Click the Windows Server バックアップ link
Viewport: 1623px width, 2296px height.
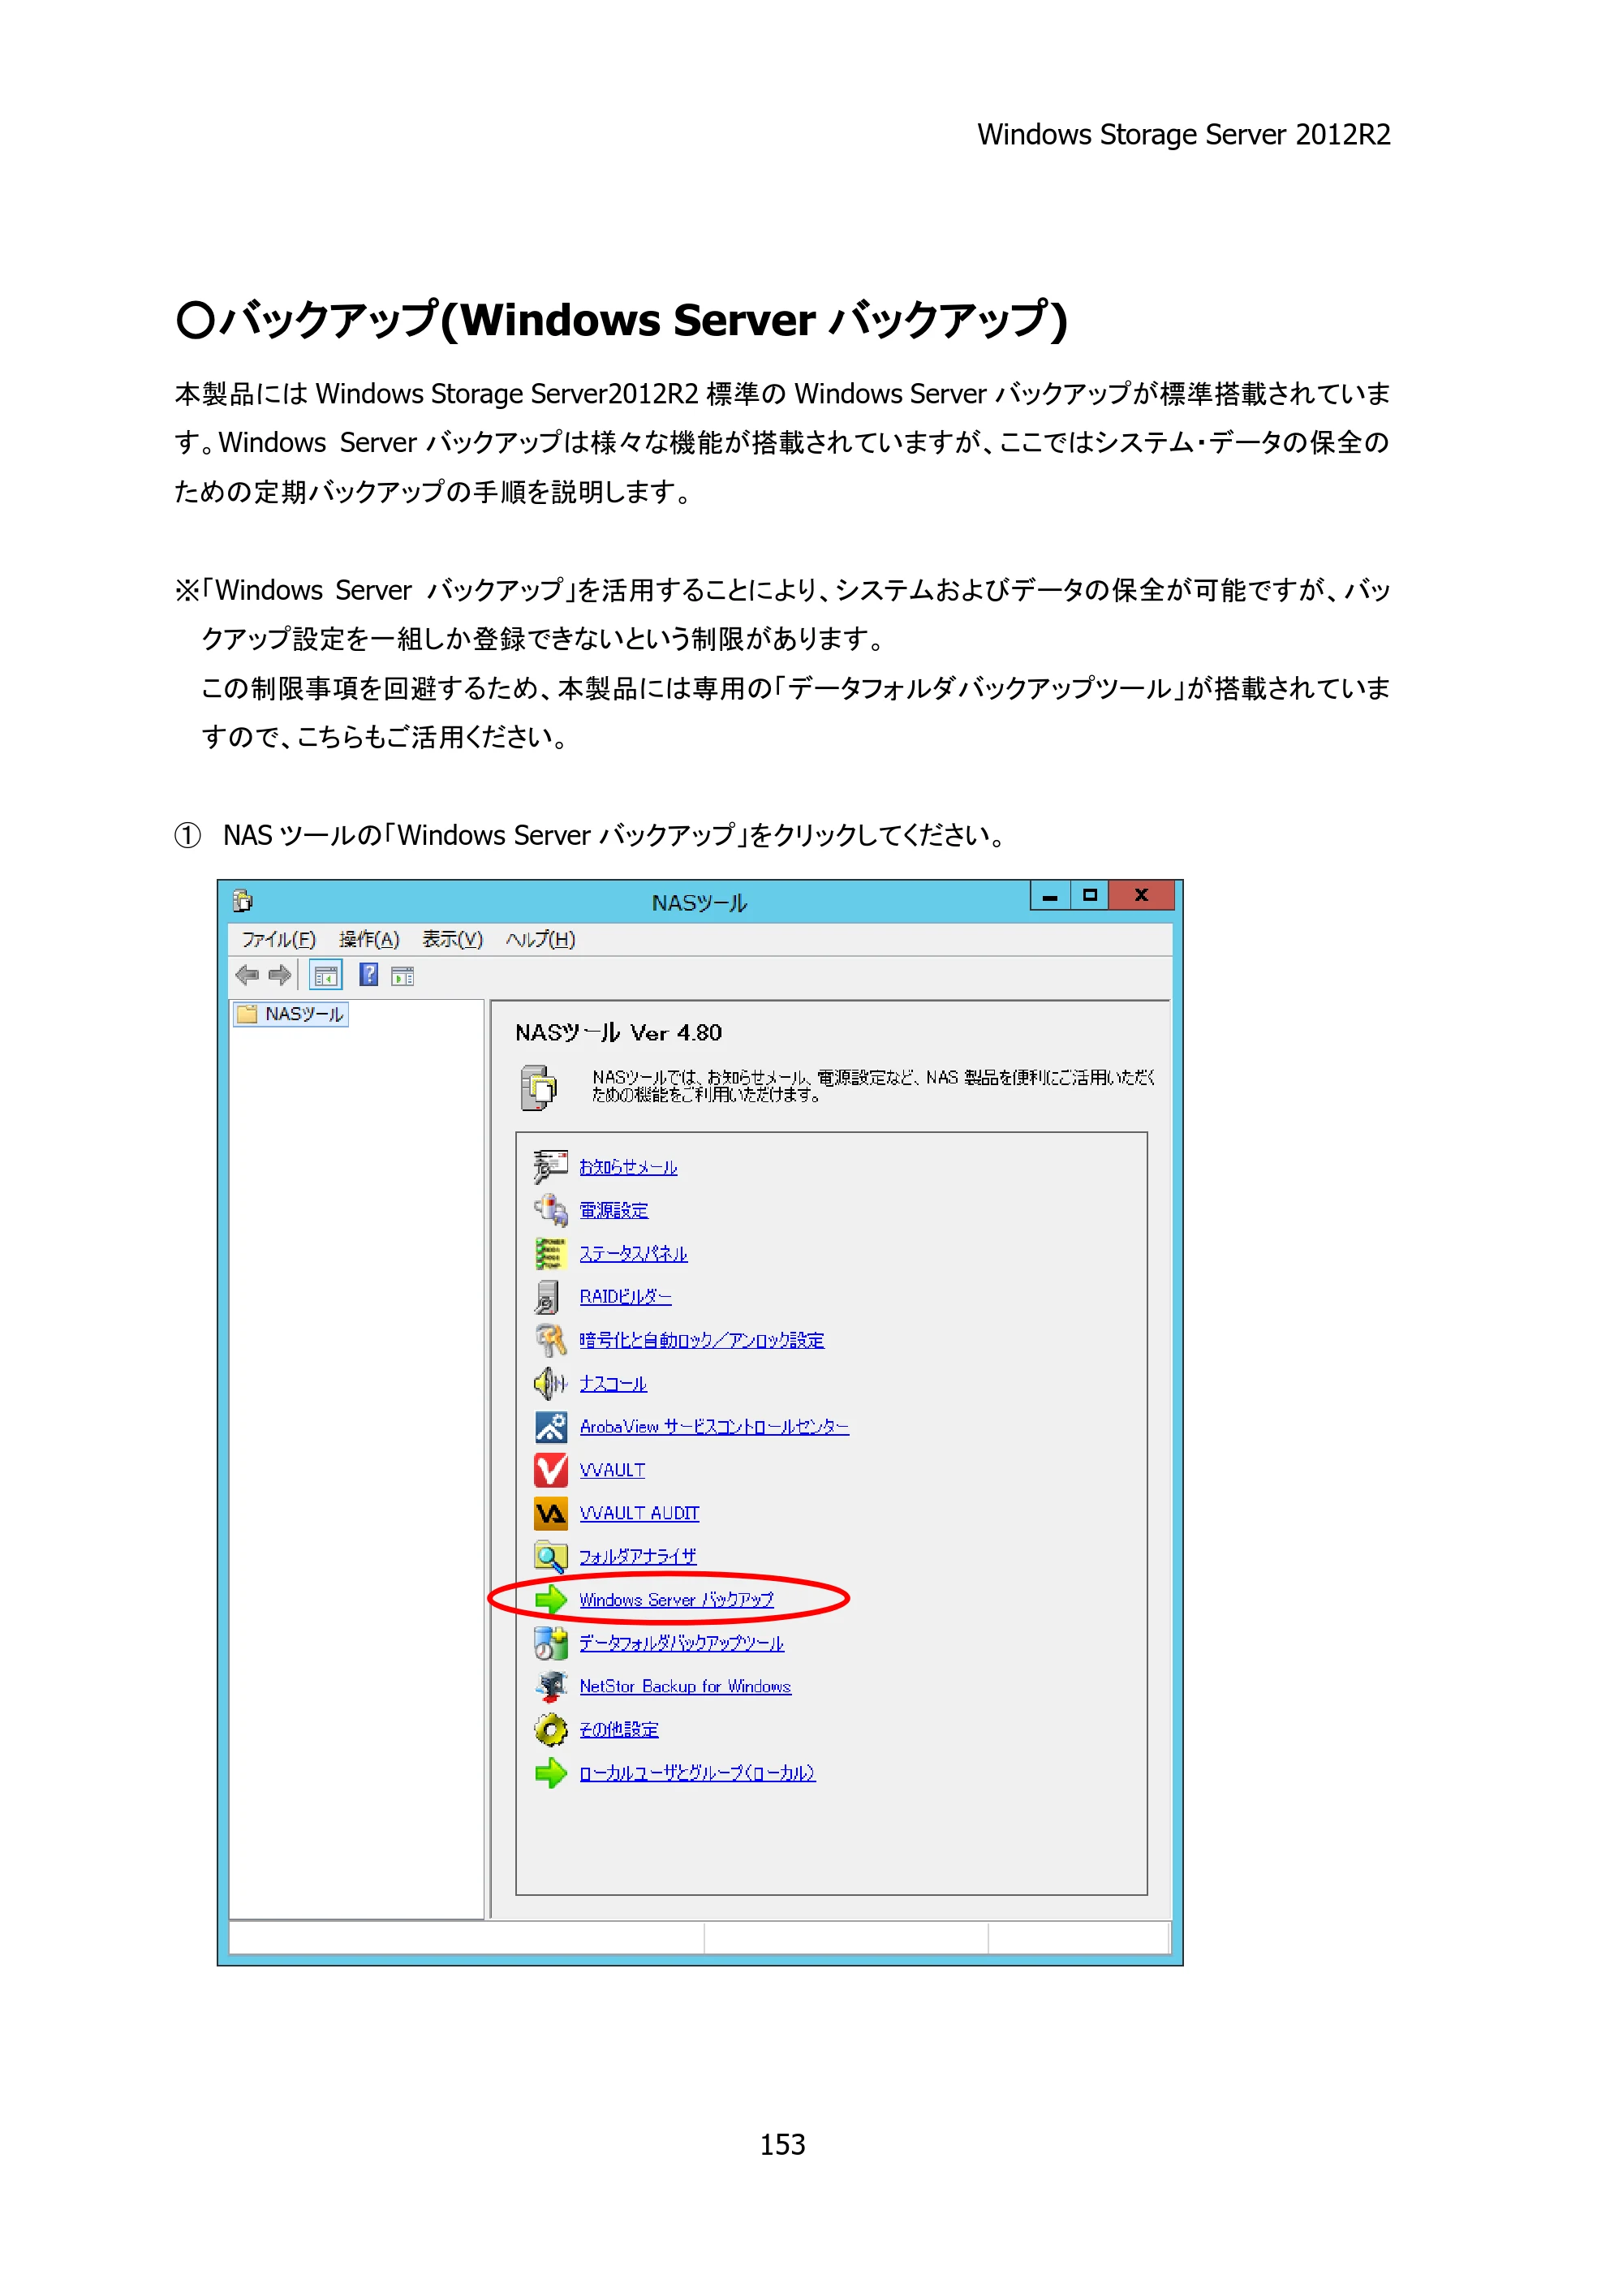click(676, 1599)
